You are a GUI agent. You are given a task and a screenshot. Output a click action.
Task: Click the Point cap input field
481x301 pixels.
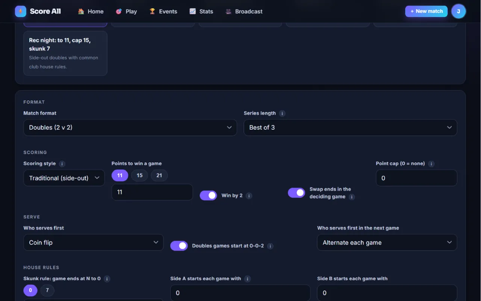tap(416, 178)
